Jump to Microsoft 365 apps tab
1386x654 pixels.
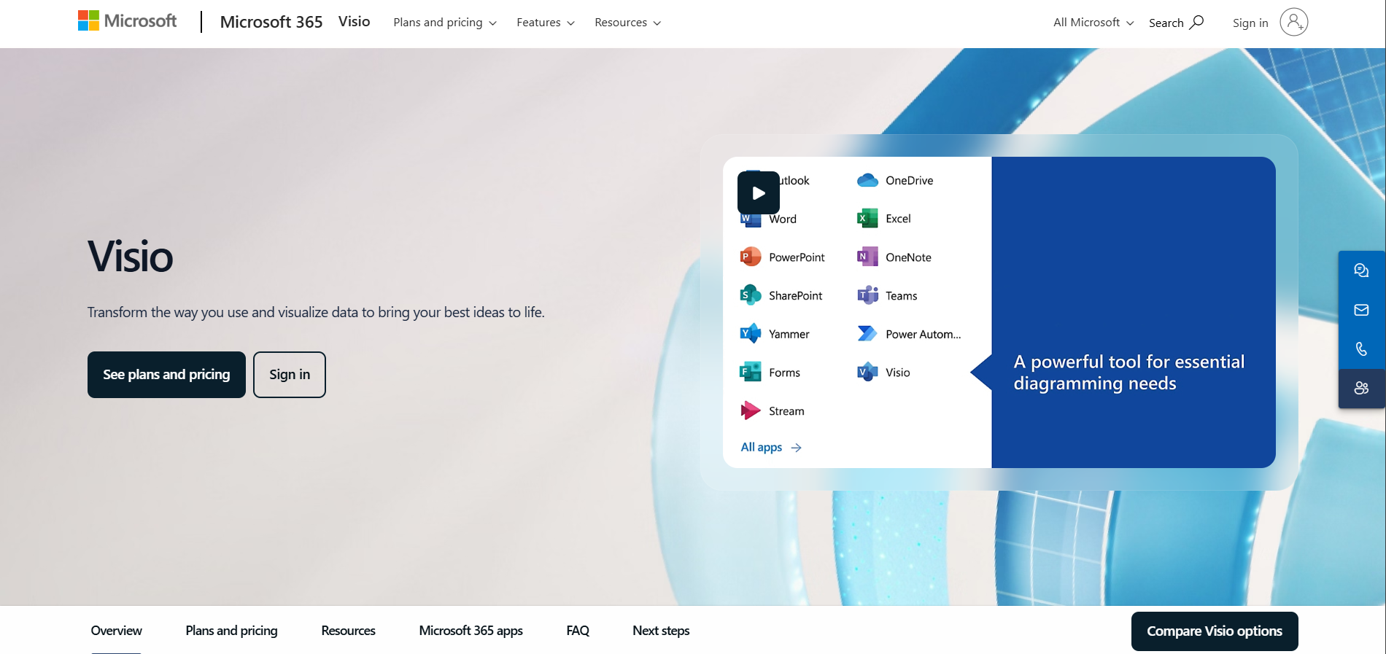(471, 631)
